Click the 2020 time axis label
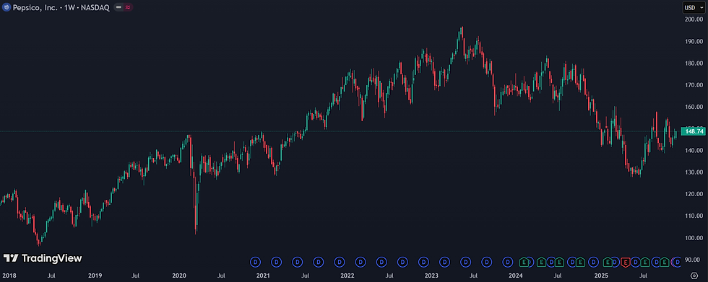The height and width of the screenshot is (282, 708). (179, 276)
